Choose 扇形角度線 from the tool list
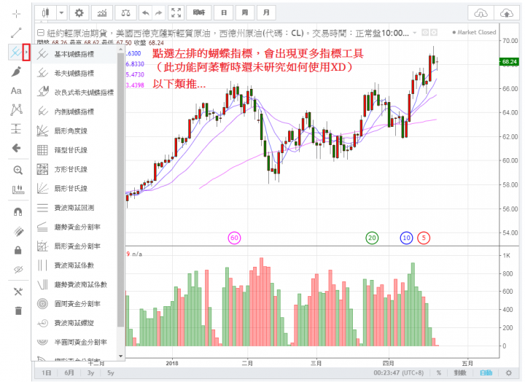The height and width of the screenshot is (382, 525). (x=74, y=130)
